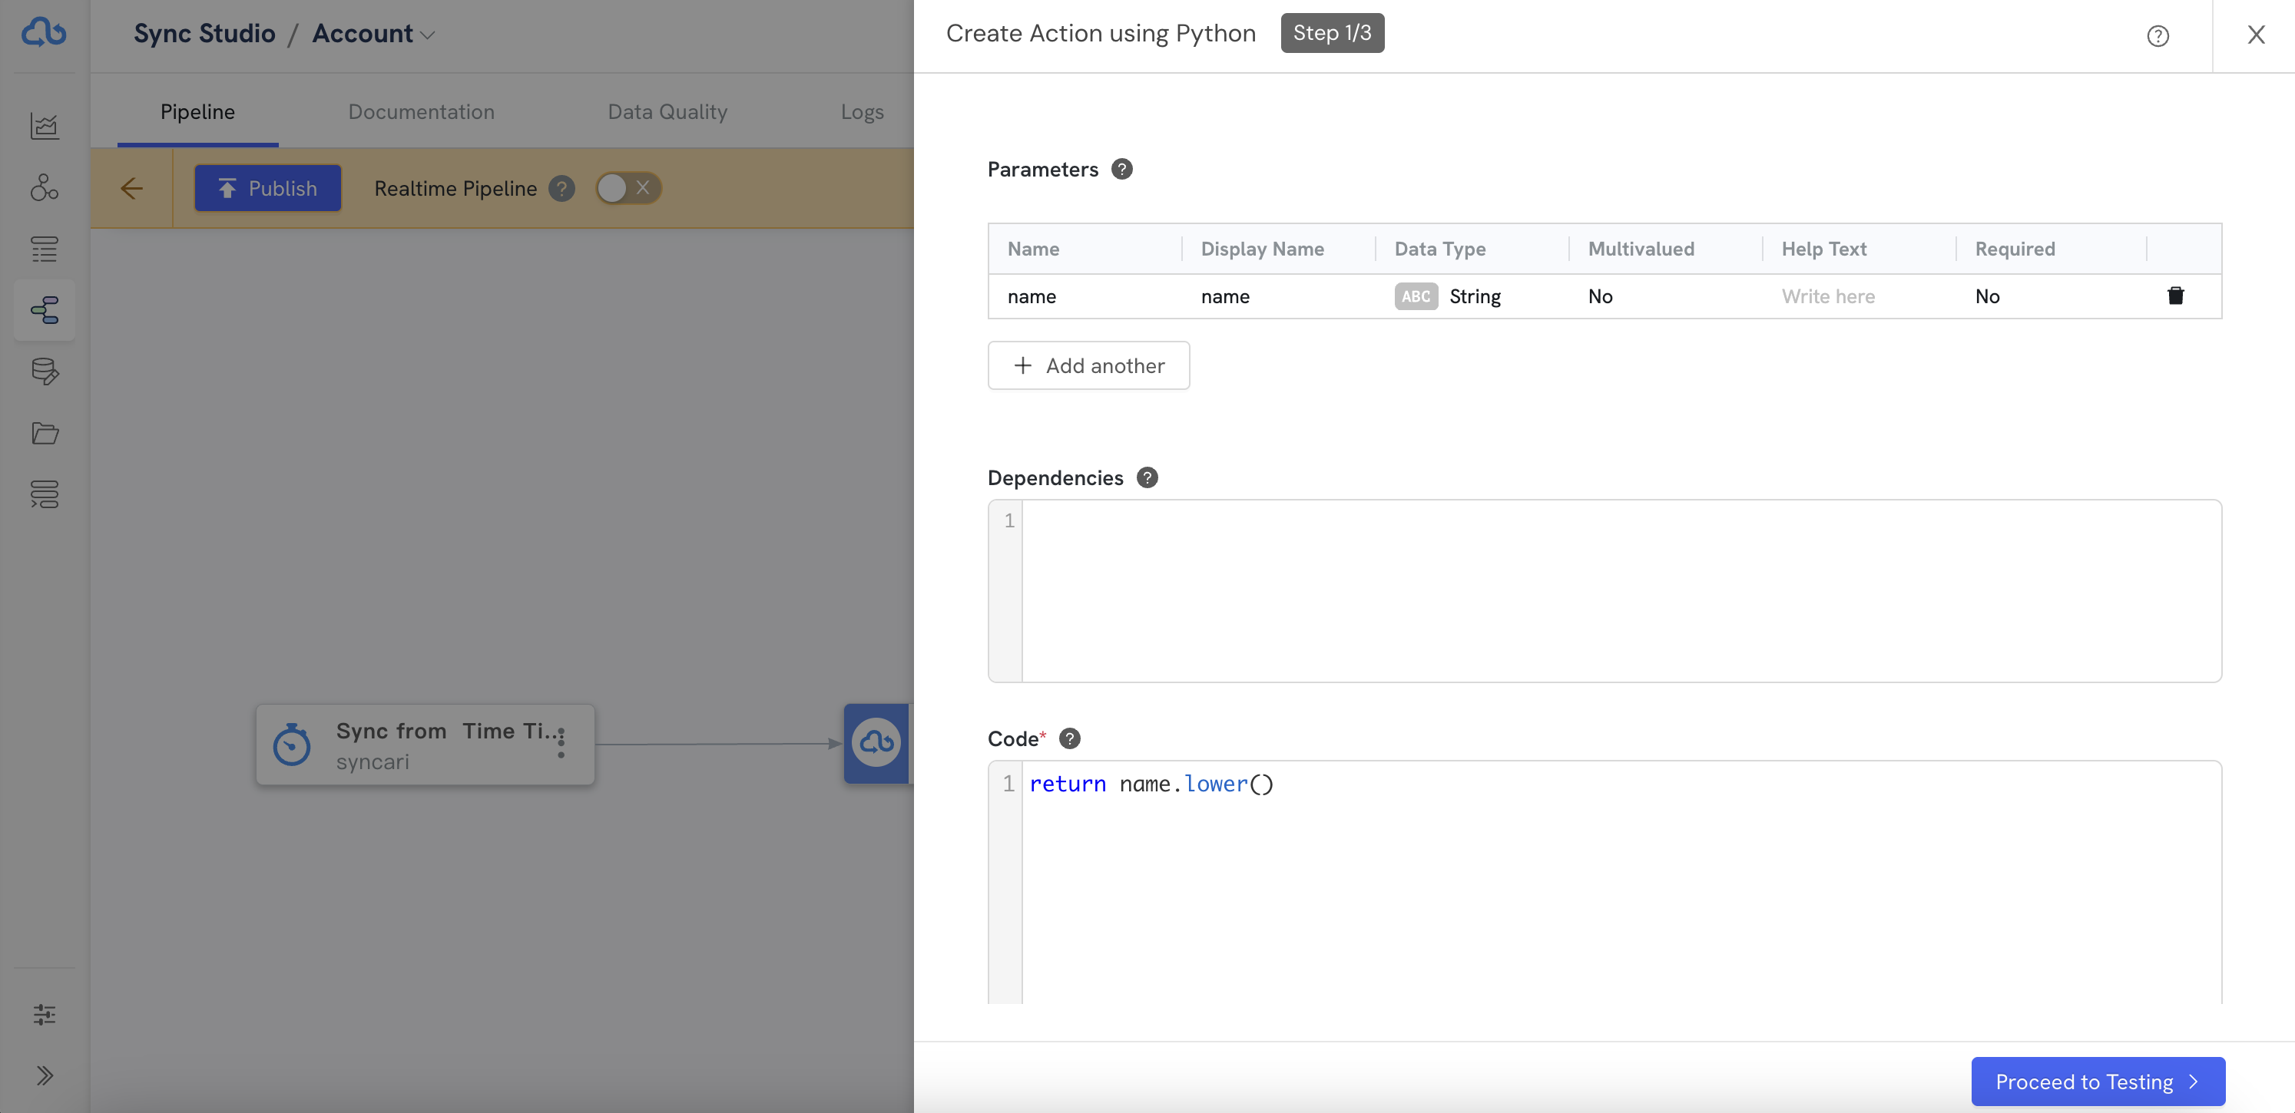Click the Step 1/3 badge
This screenshot has width=2295, height=1113.
[1332, 33]
